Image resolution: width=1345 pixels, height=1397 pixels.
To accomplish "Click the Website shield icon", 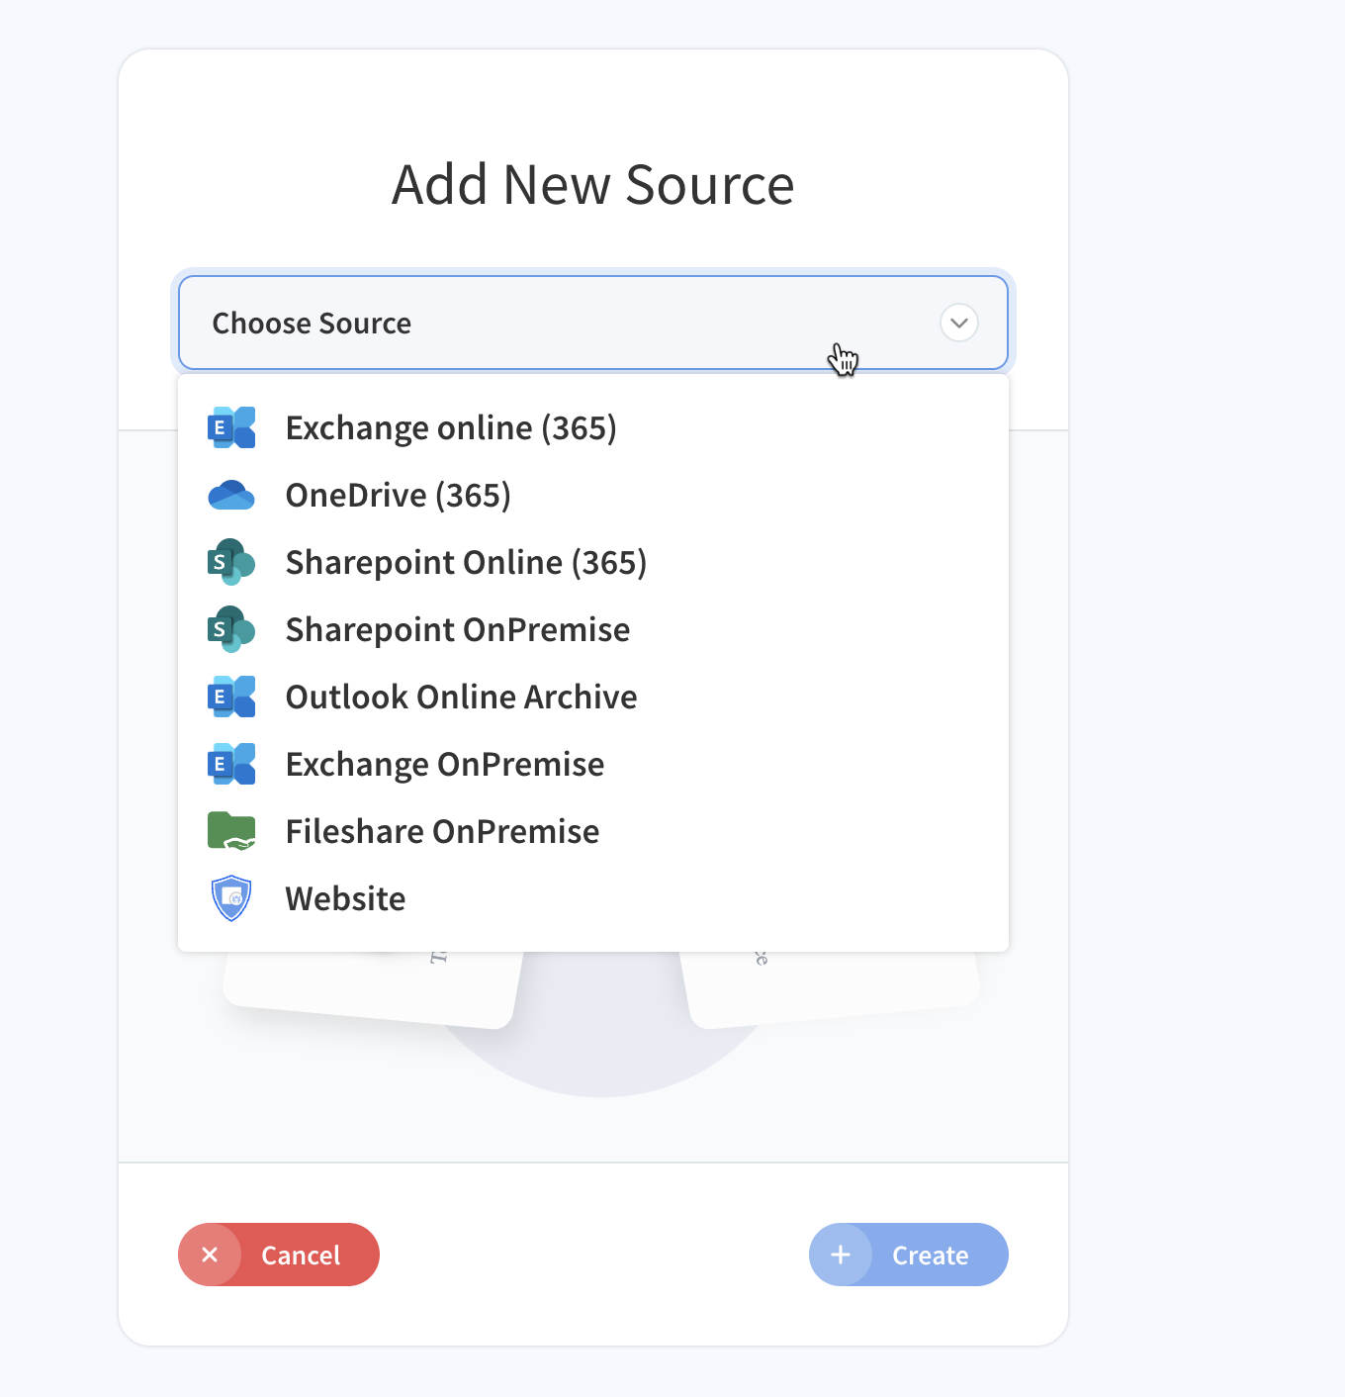I will click(231, 898).
